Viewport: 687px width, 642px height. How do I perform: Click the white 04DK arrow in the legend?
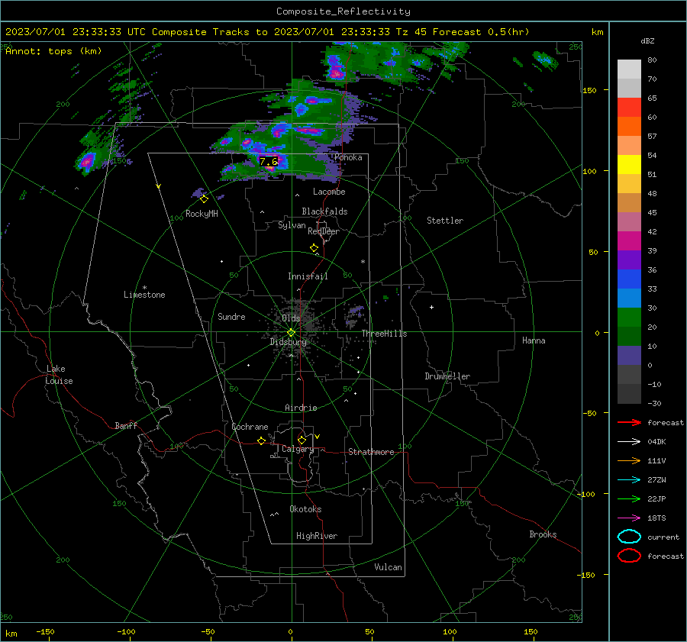pyautogui.click(x=629, y=441)
